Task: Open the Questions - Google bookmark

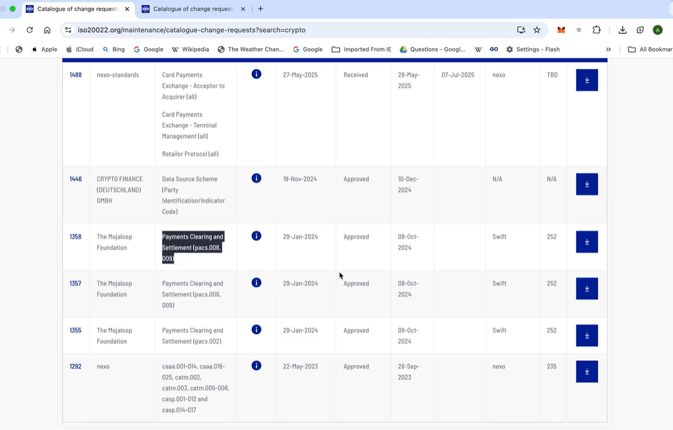Action: (432, 49)
